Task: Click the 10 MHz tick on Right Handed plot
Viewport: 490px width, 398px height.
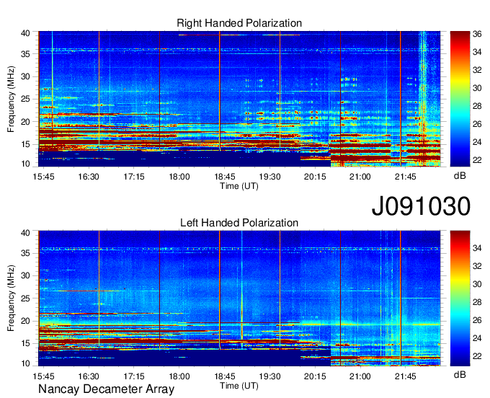Action: (26, 164)
